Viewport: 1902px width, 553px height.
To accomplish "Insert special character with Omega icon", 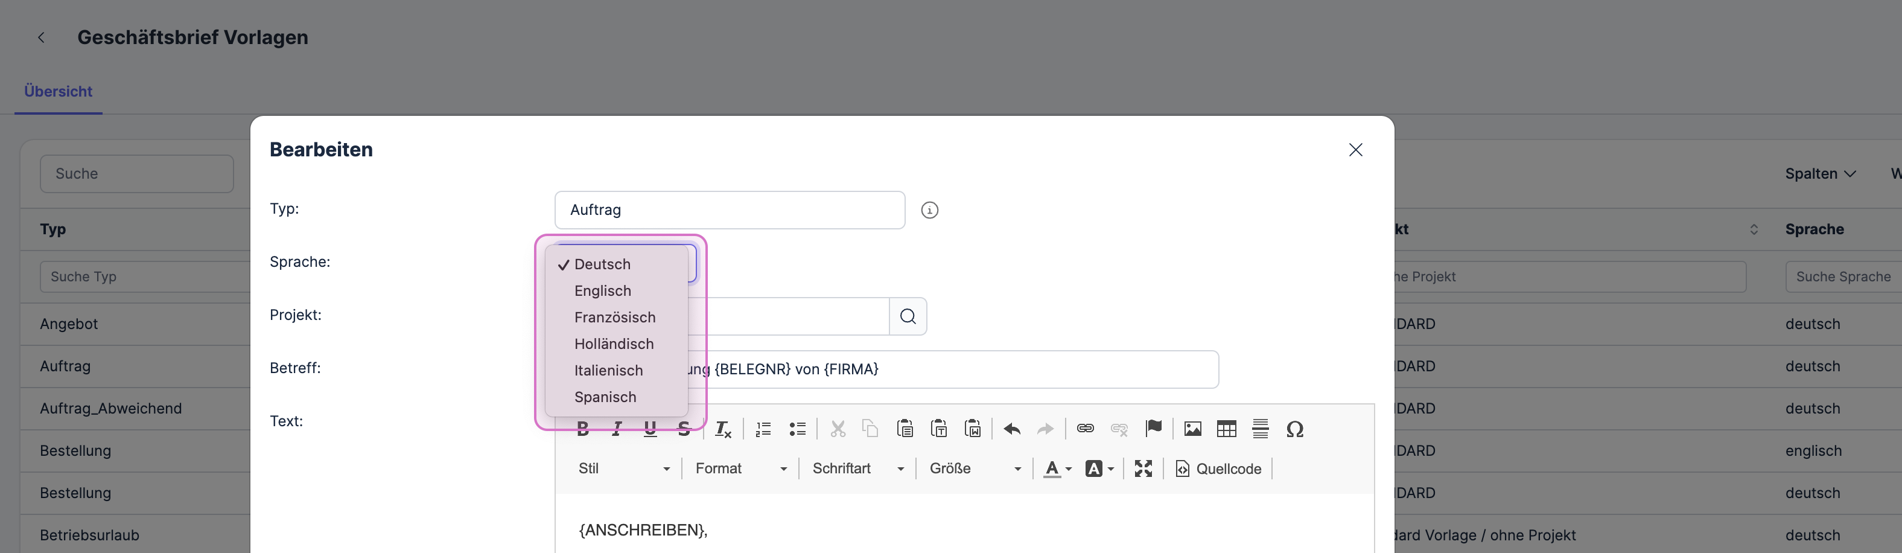I will click(x=1294, y=429).
